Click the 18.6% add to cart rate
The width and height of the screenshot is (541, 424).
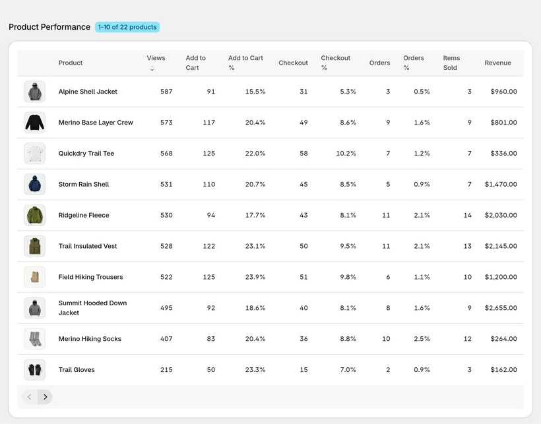pos(255,308)
